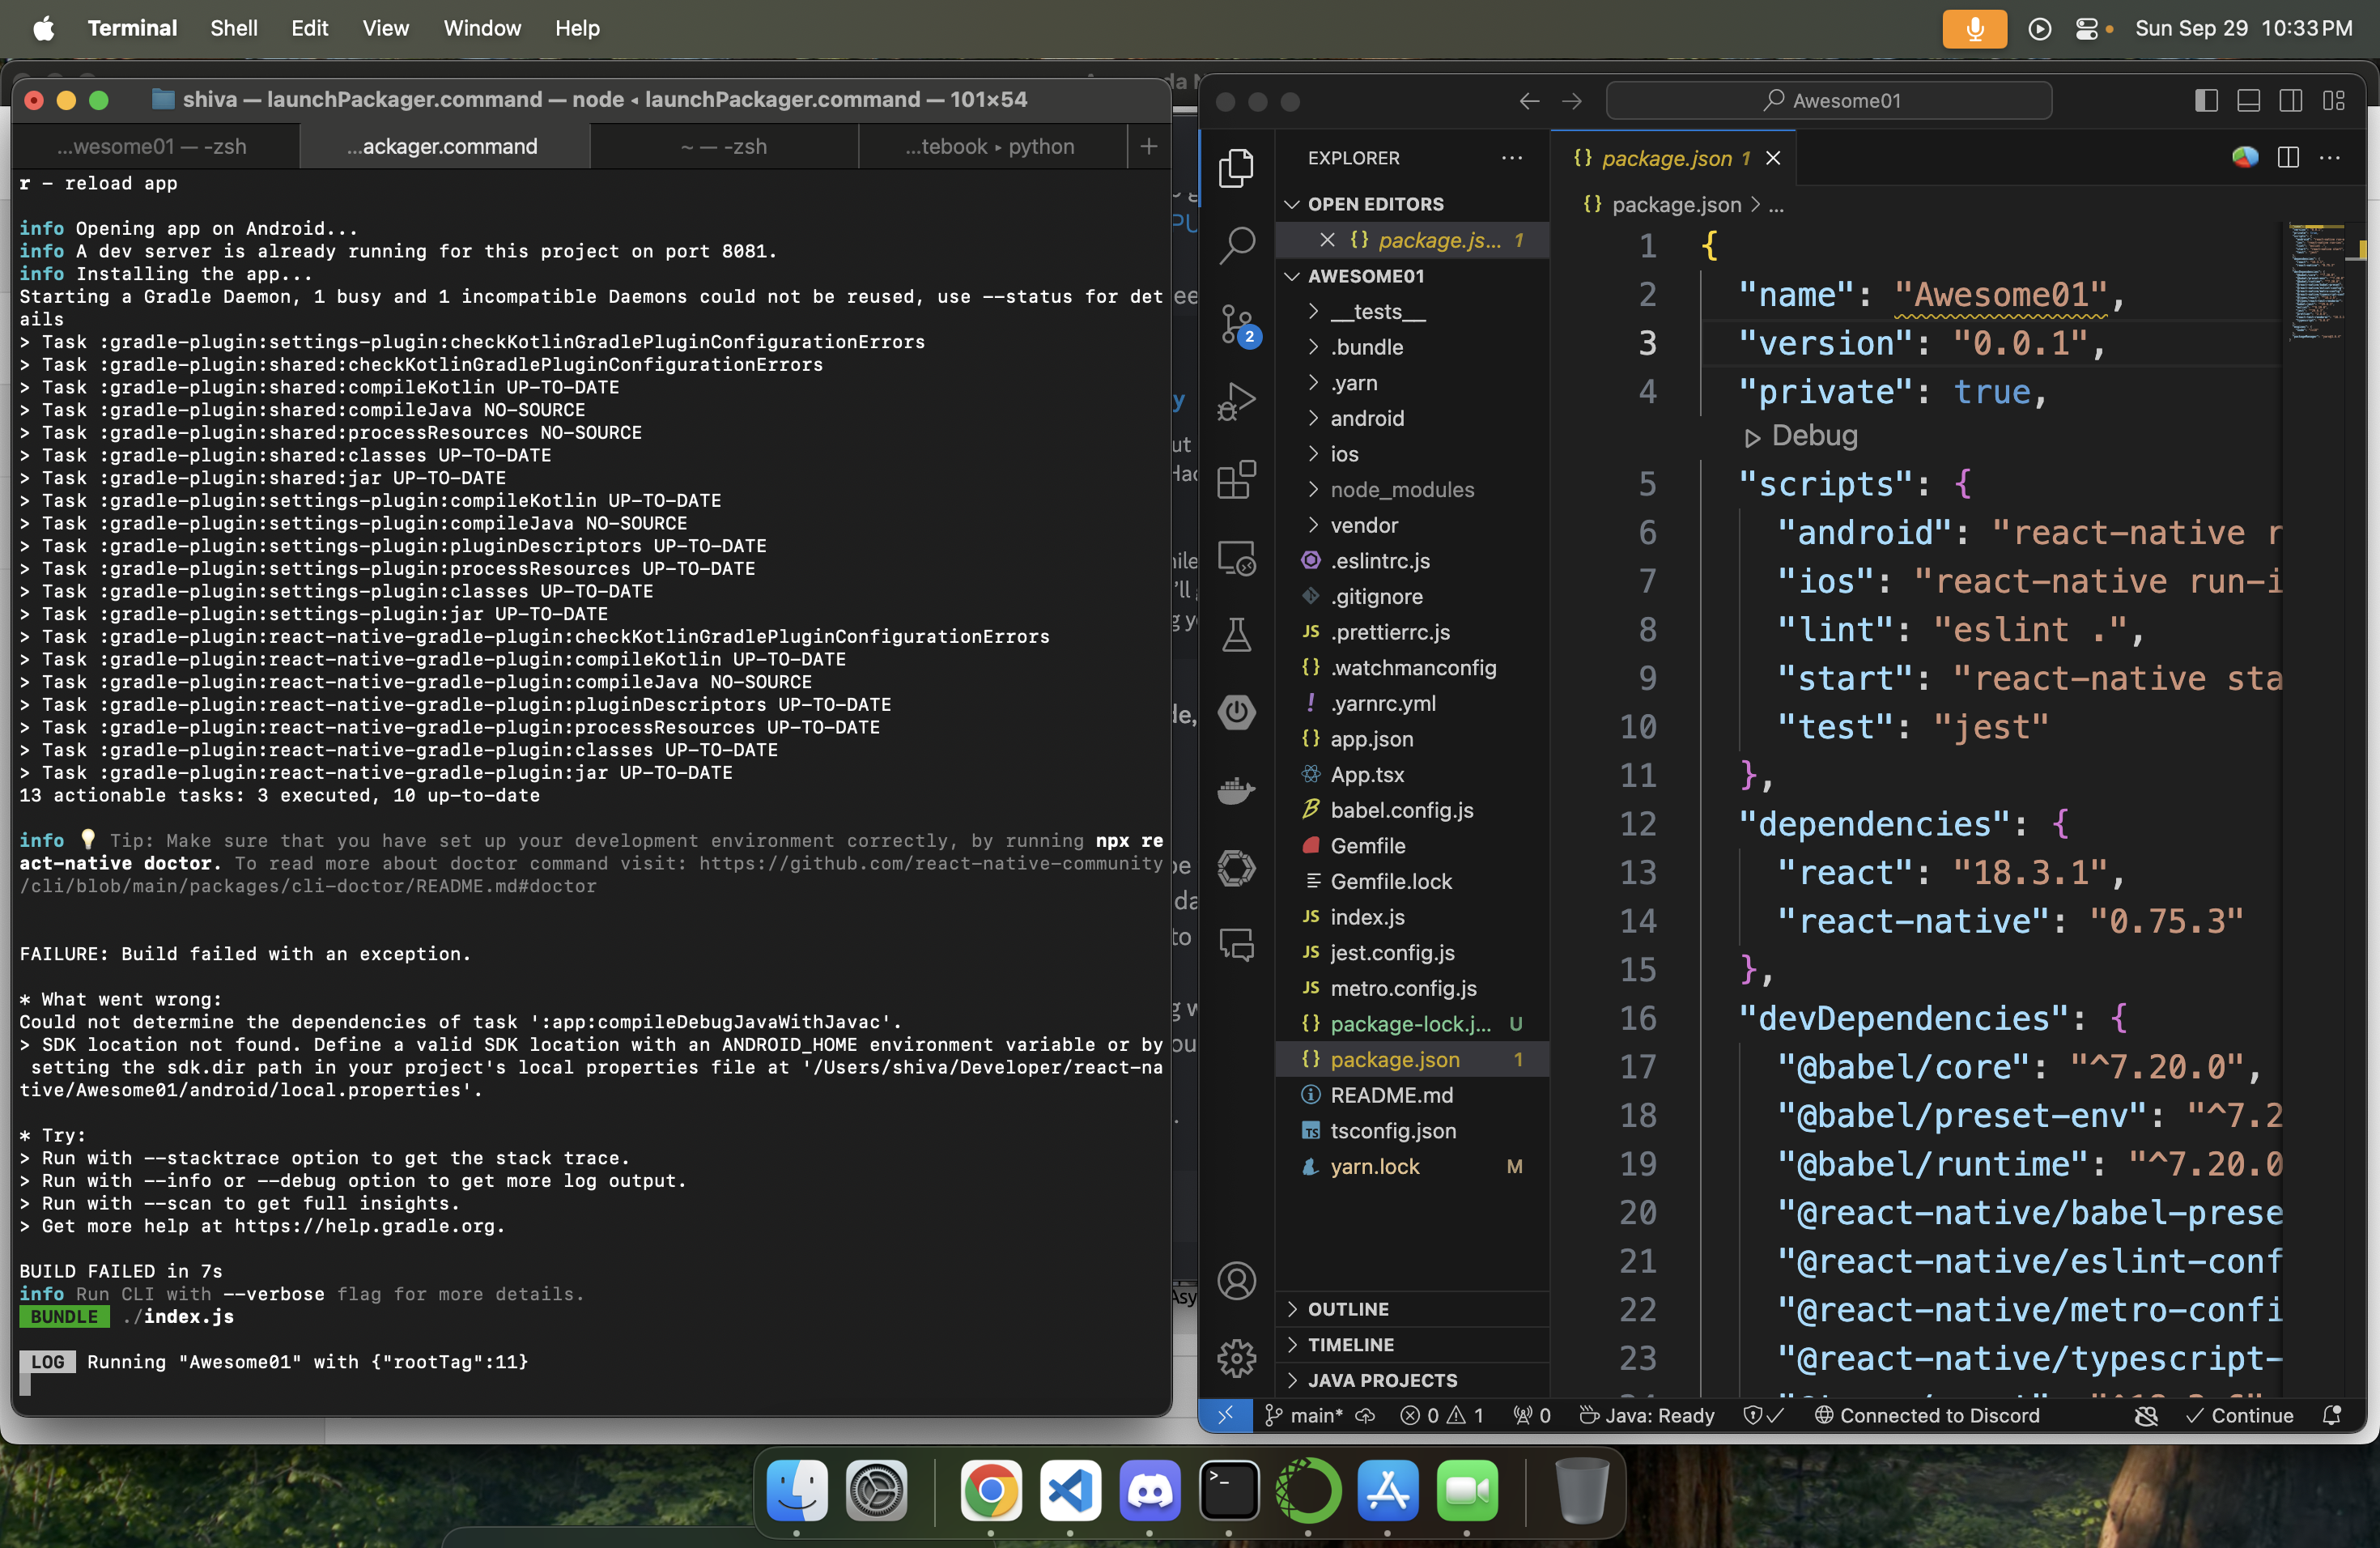Click the notifications bell in status bar
Image resolution: width=2380 pixels, height=1548 pixels.
2331,1415
